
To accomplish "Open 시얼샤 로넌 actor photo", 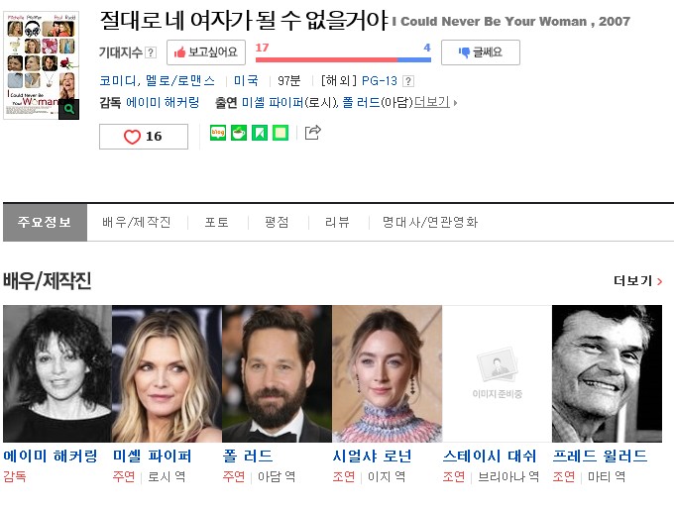I will [387, 373].
